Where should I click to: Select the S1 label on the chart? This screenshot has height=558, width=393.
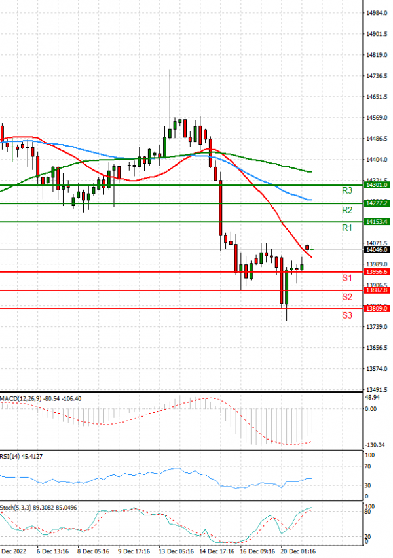point(347,278)
